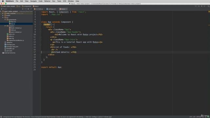Open the Window menu
Viewport: 210px width, 118px height.
71,1
